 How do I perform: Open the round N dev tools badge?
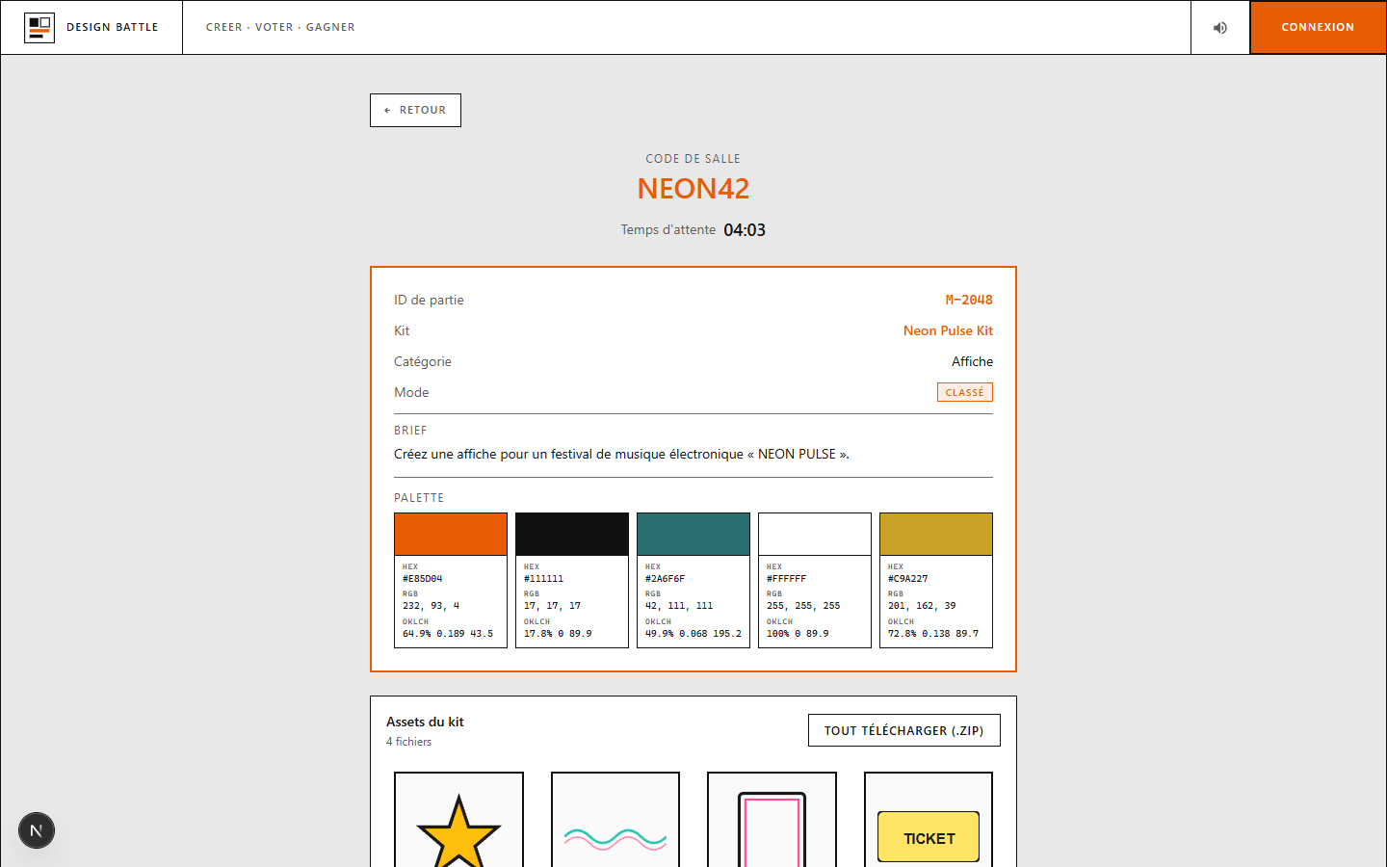[x=37, y=830]
